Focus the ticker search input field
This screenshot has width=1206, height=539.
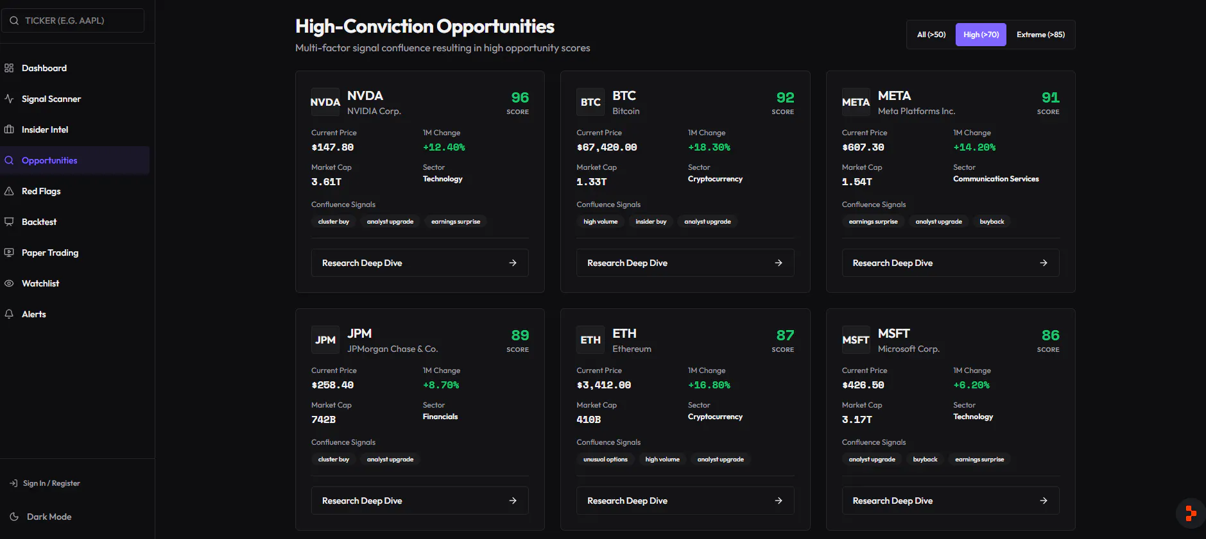73,21
